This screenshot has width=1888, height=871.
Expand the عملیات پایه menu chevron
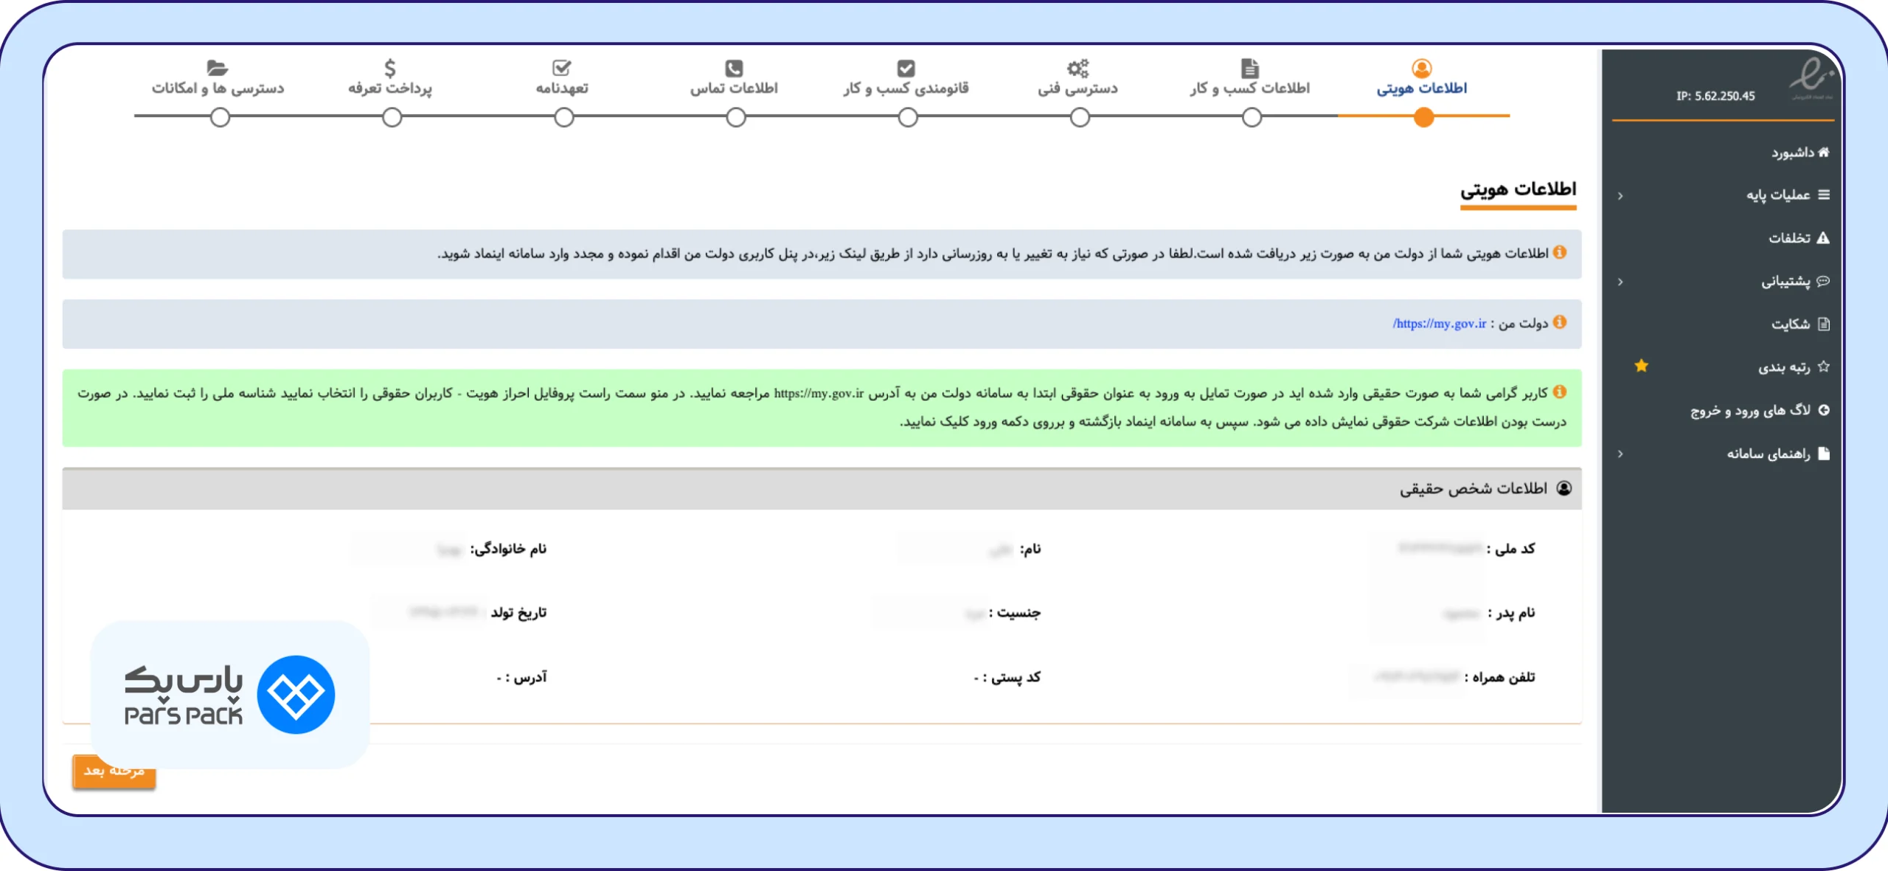tap(1620, 195)
